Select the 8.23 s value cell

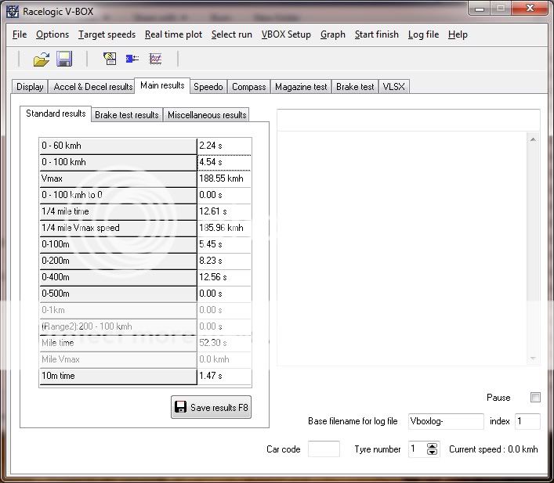[x=224, y=261]
